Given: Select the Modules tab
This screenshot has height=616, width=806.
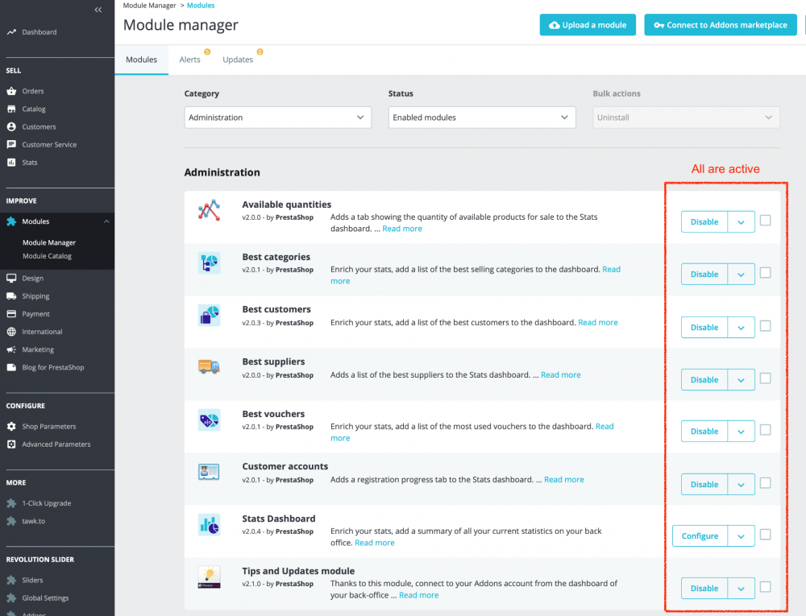Looking at the screenshot, I should (x=141, y=60).
